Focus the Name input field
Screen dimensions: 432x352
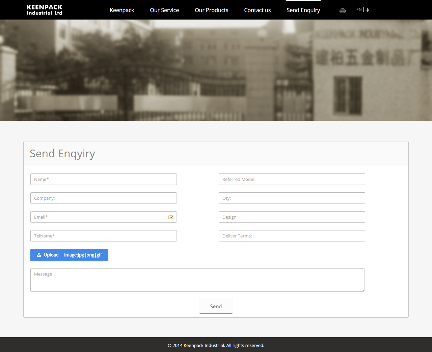point(103,179)
